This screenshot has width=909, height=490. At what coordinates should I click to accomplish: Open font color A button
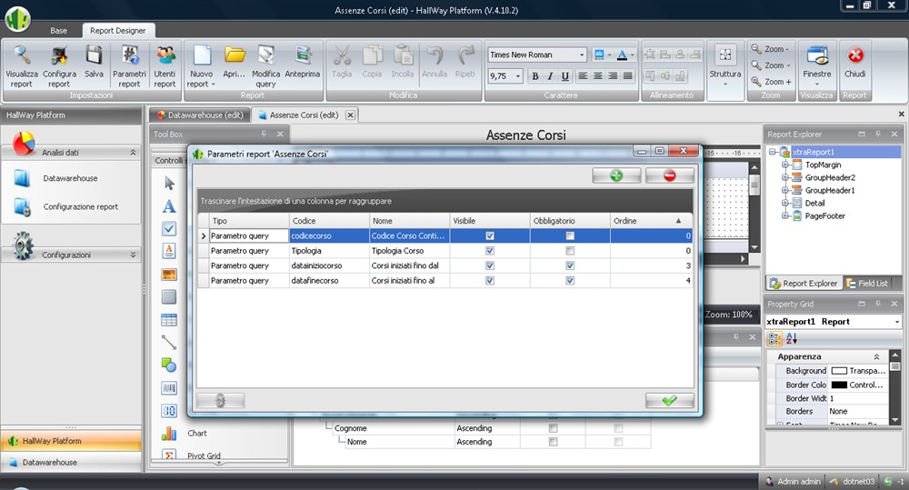(622, 55)
